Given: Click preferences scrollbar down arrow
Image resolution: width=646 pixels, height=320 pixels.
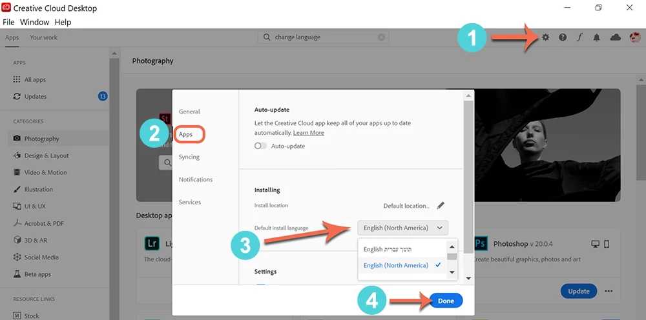Looking at the screenshot, I should [x=468, y=279].
